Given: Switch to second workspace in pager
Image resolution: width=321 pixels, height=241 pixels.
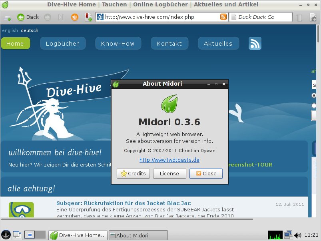Looking at the screenshot, I should 40,235.
